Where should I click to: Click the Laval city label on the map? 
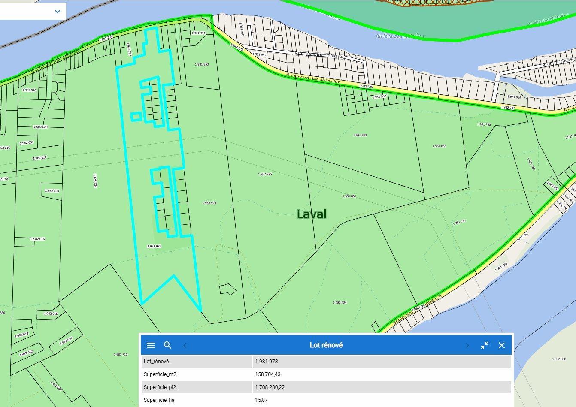[x=313, y=214]
